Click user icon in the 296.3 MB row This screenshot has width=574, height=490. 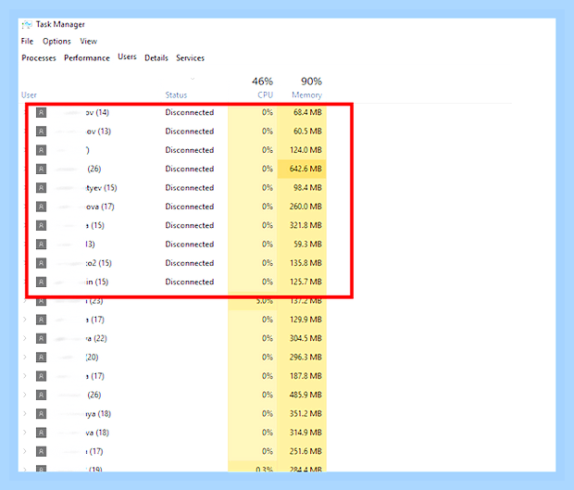click(x=42, y=357)
